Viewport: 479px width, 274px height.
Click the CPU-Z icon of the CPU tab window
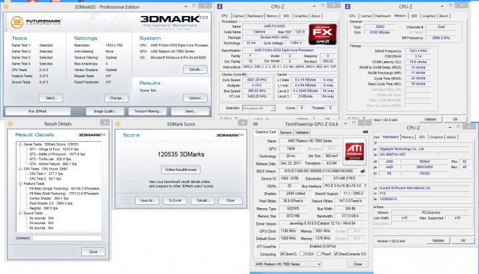coord(220,7)
